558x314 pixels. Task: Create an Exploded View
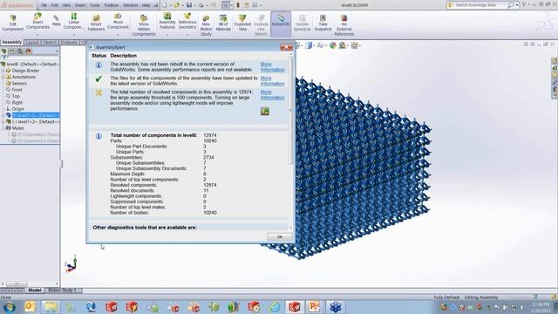[242, 24]
